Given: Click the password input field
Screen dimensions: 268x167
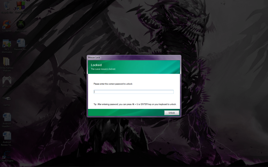Looking at the screenshot, I should tap(134, 92).
